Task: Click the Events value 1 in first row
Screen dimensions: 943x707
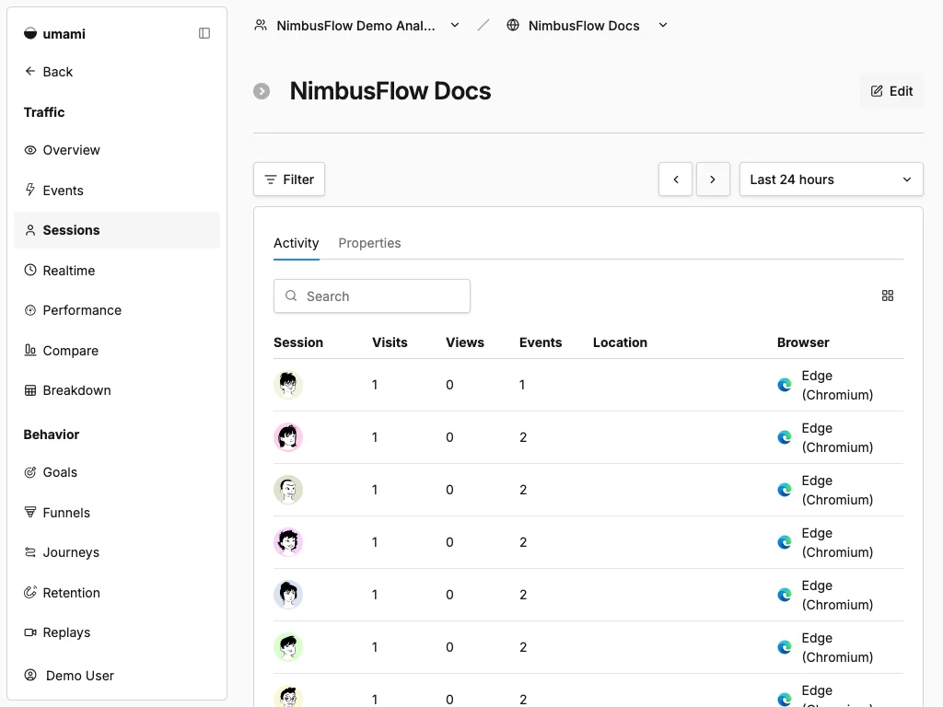Action: click(522, 385)
